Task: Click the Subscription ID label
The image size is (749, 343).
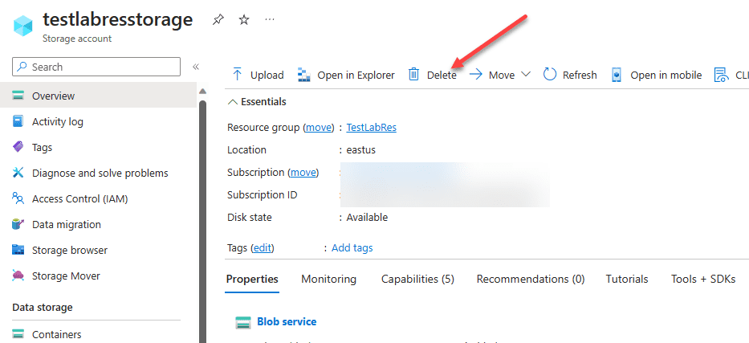Action: pyautogui.click(x=263, y=195)
